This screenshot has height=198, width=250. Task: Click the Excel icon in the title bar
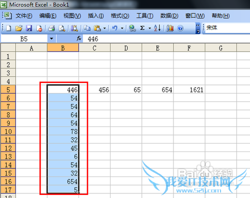coord(3,5)
